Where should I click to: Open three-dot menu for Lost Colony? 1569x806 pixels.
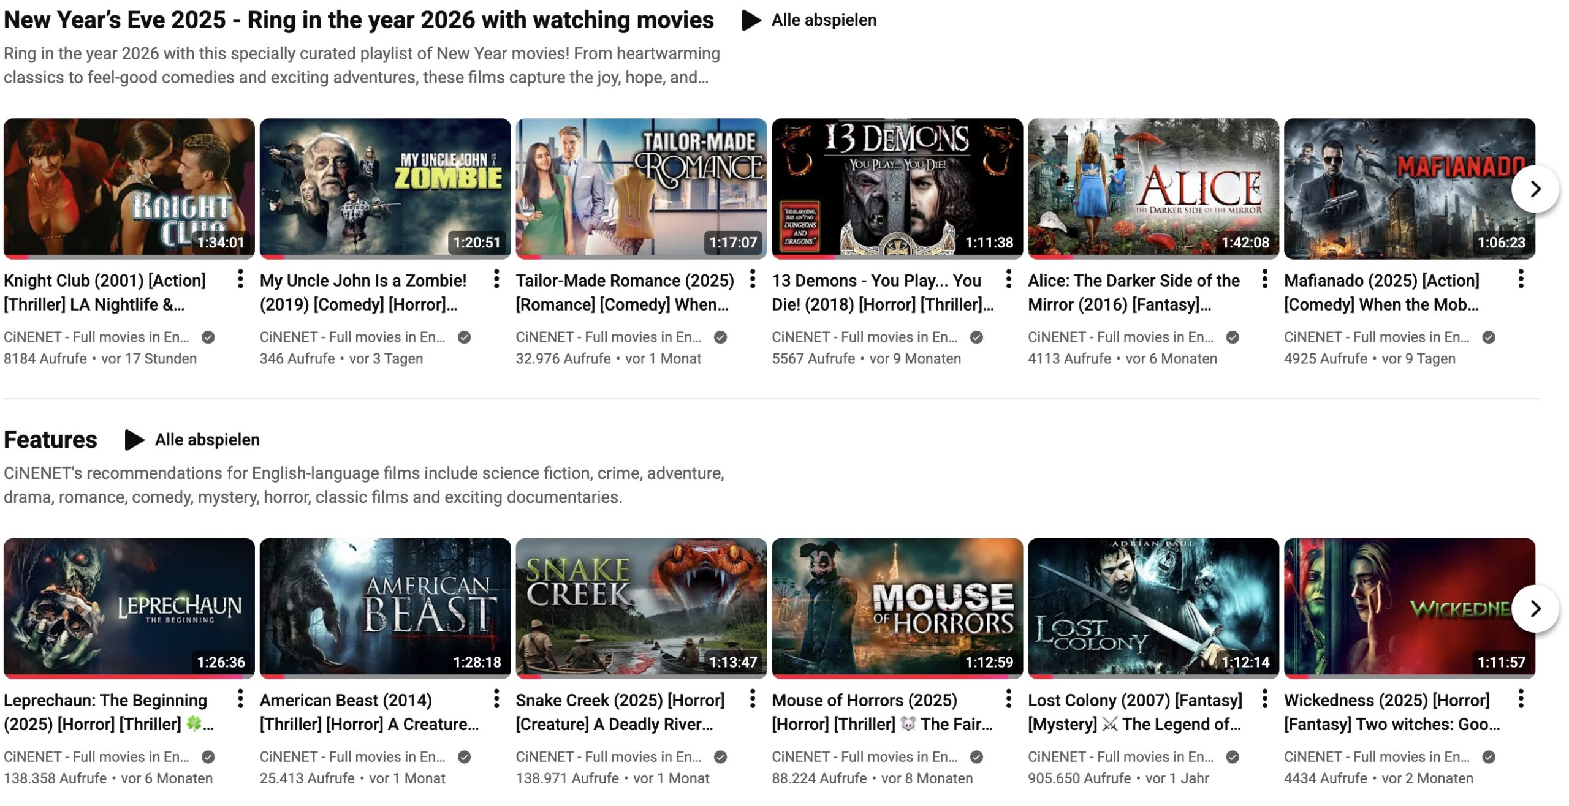tap(1264, 699)
